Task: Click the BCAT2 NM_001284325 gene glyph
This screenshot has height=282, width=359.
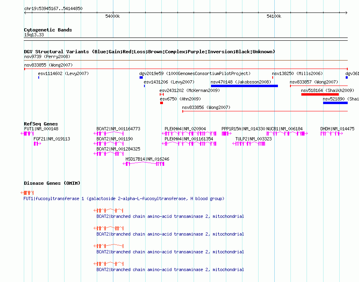Action: click(x=109, y=153)
